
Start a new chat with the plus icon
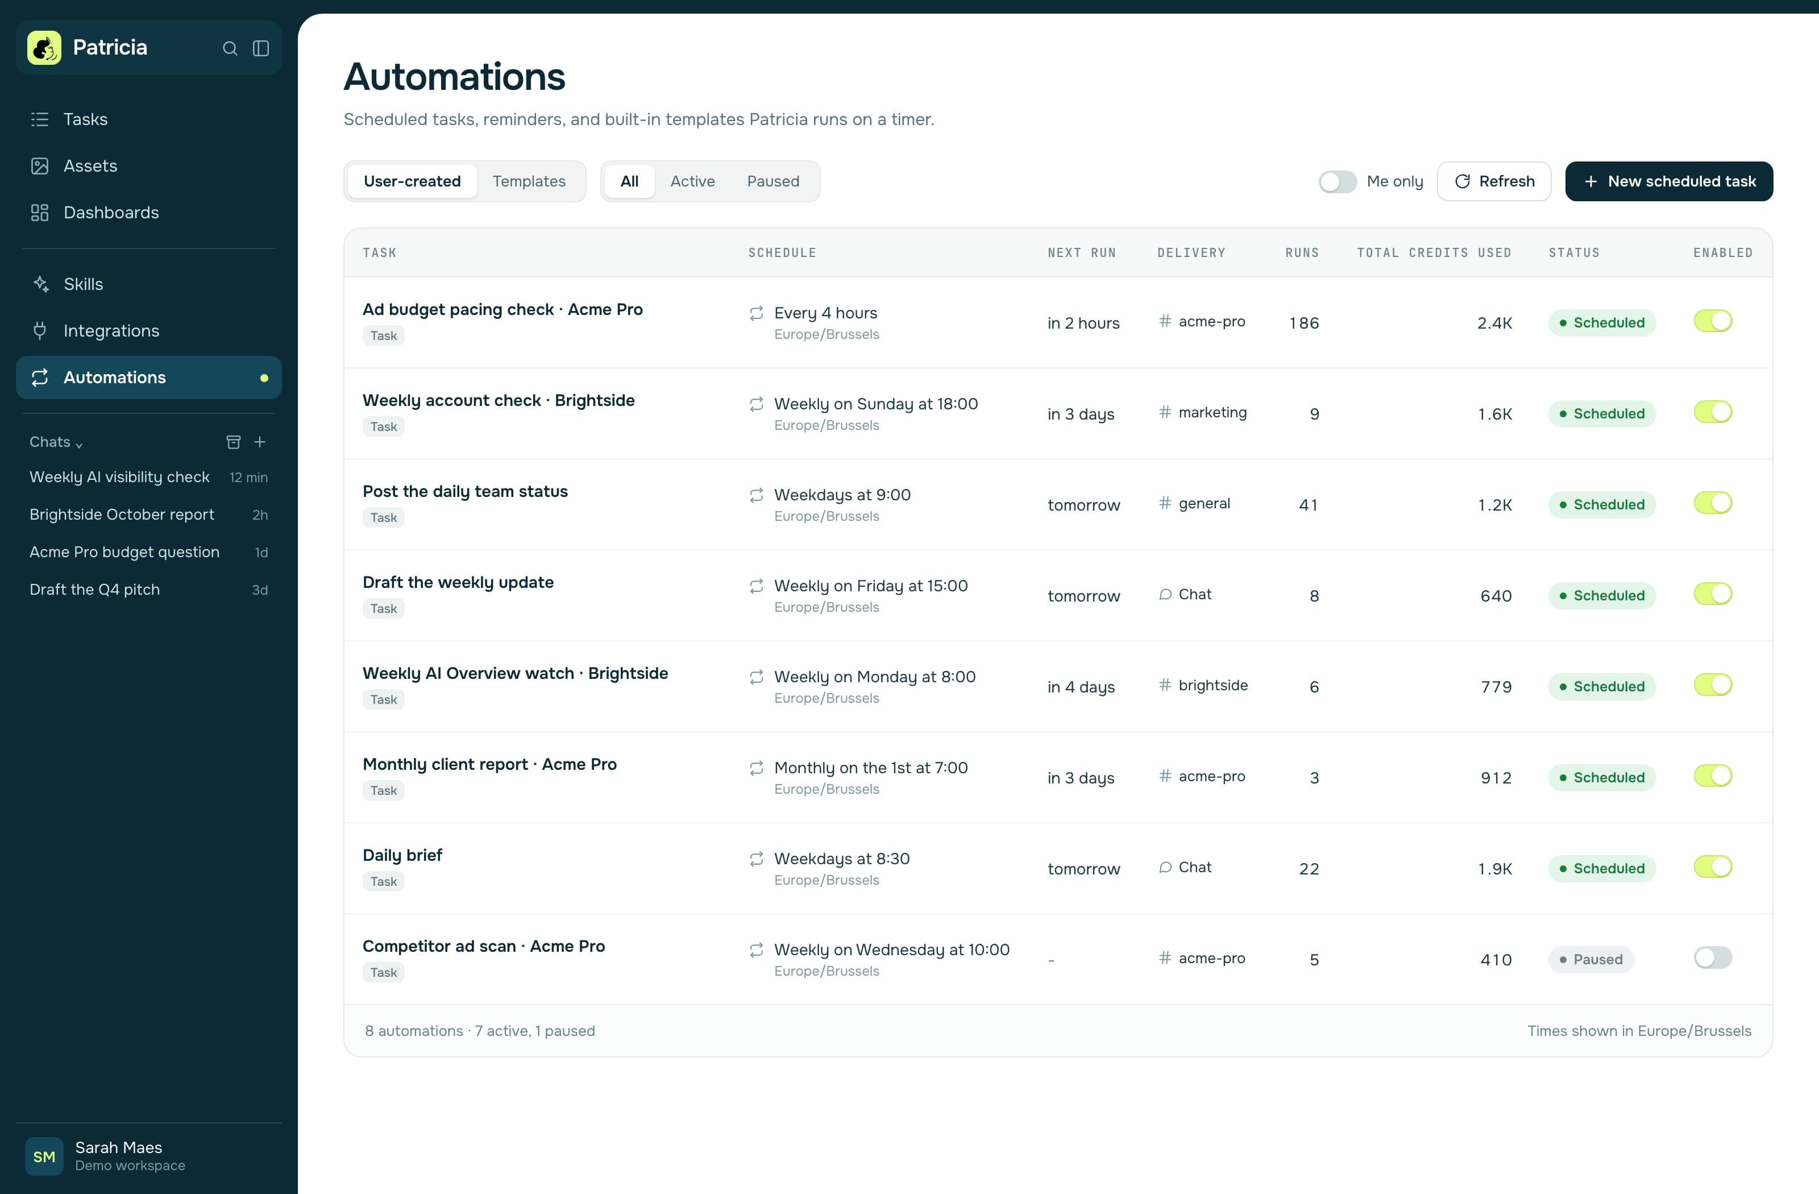[x=260, y=442]
